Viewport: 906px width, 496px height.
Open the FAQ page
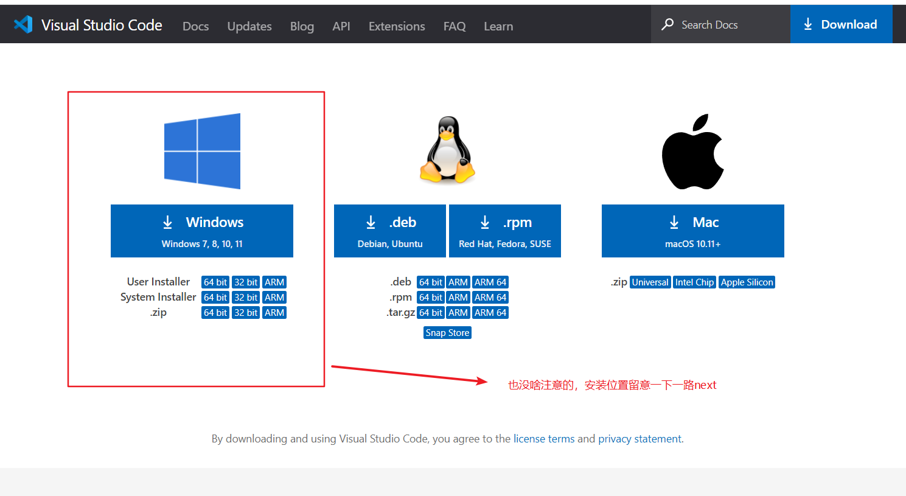pyautogui.click(x=454, y=26)
